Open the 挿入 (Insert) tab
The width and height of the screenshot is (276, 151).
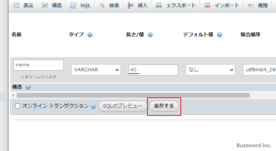tap(137, 6)
